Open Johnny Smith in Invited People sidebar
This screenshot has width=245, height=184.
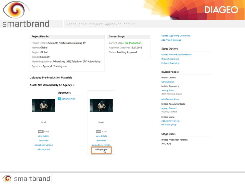[168, 90]
